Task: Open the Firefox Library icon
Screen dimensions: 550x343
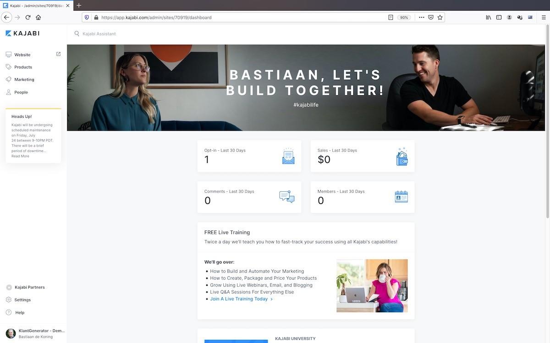Action: pos(489,17)
